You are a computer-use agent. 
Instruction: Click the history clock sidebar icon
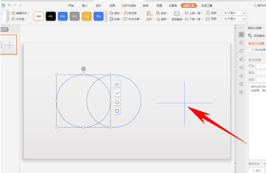pyautogui.click(x=241, y=76)
